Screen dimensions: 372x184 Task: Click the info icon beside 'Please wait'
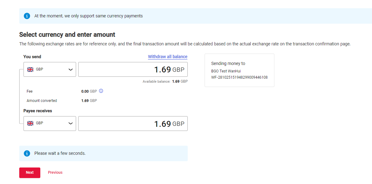27,153
